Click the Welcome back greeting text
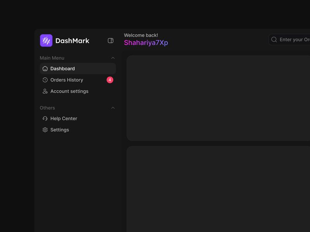310x232 pixels. [141, 35]
